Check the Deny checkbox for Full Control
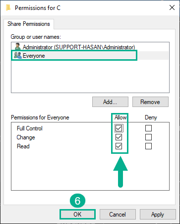The height and width of the screenshot is (224, 180). (x=148, y=128)
